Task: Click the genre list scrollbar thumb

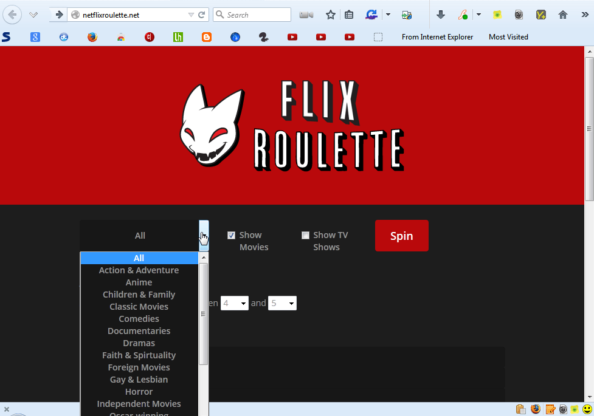Action: pos(204,314)
